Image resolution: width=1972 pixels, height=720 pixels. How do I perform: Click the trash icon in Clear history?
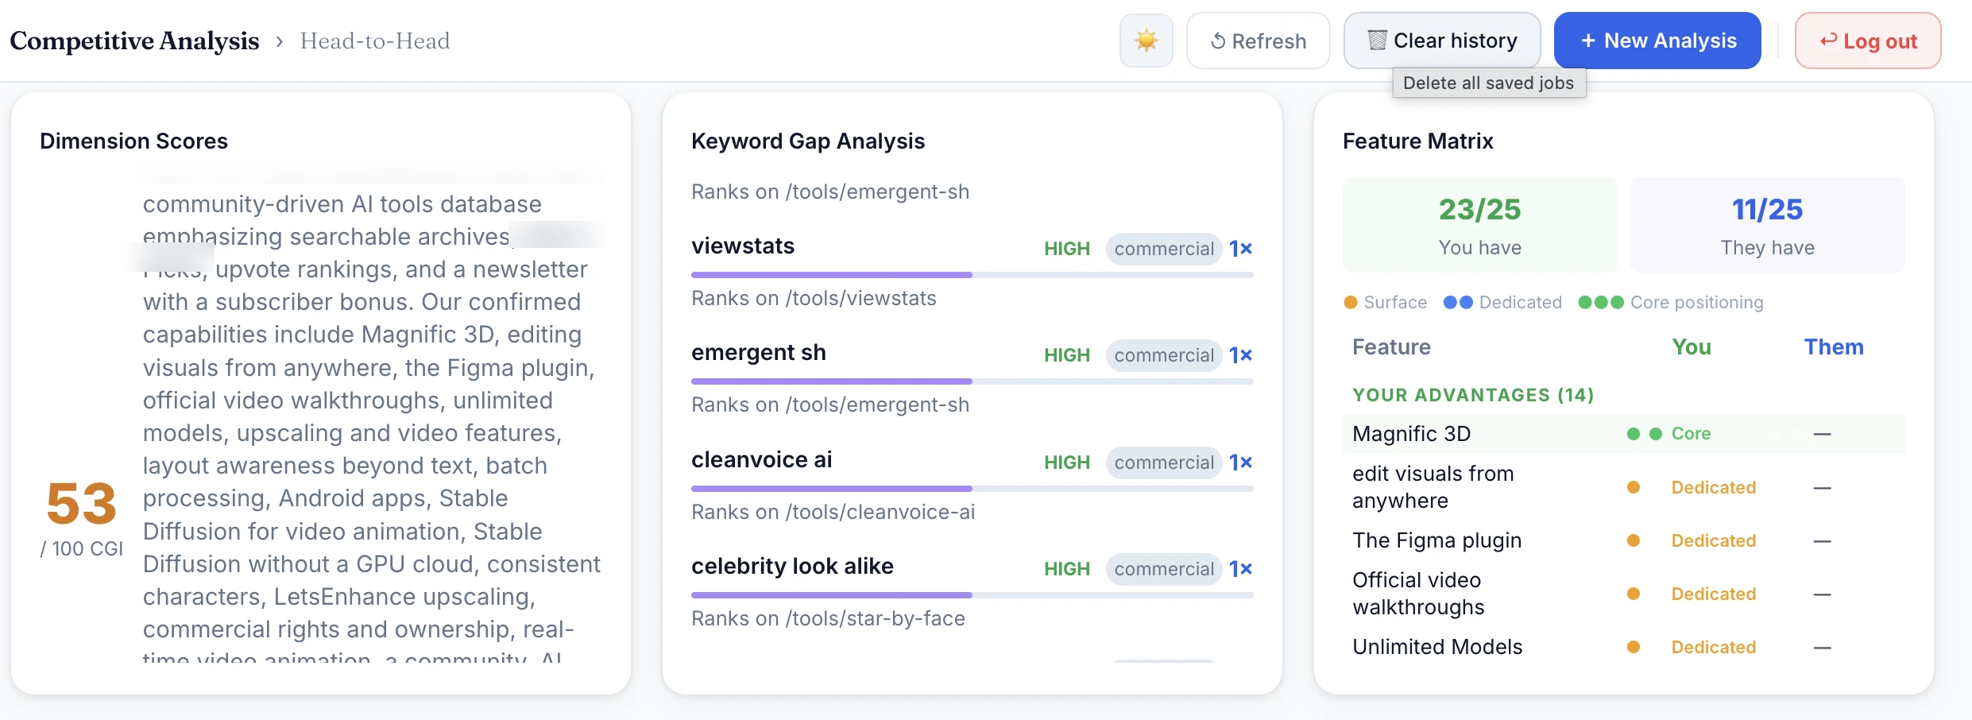point(1377,40)
